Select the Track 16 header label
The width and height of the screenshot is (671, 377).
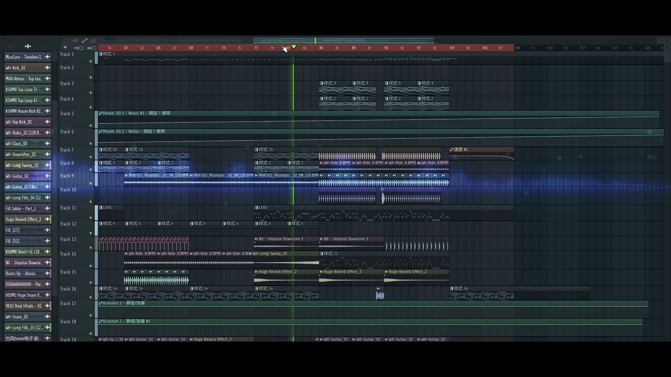click(x=68, y=289)
